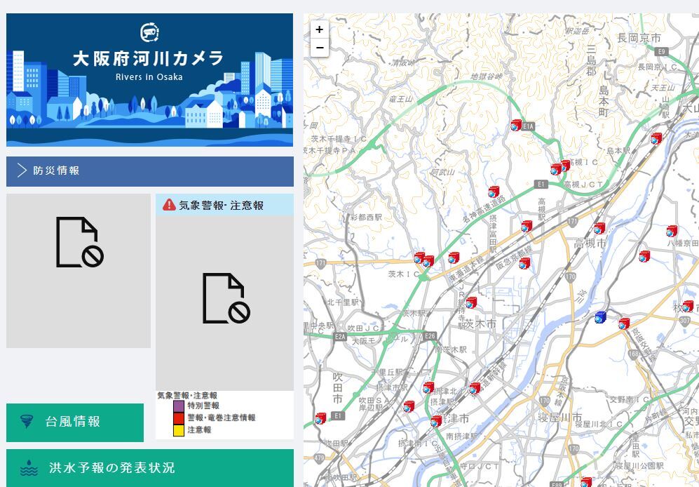The height and width of the screenshot is (487, 699).
Task: Select the blue camera marker on the river
Action: (600, 317)
